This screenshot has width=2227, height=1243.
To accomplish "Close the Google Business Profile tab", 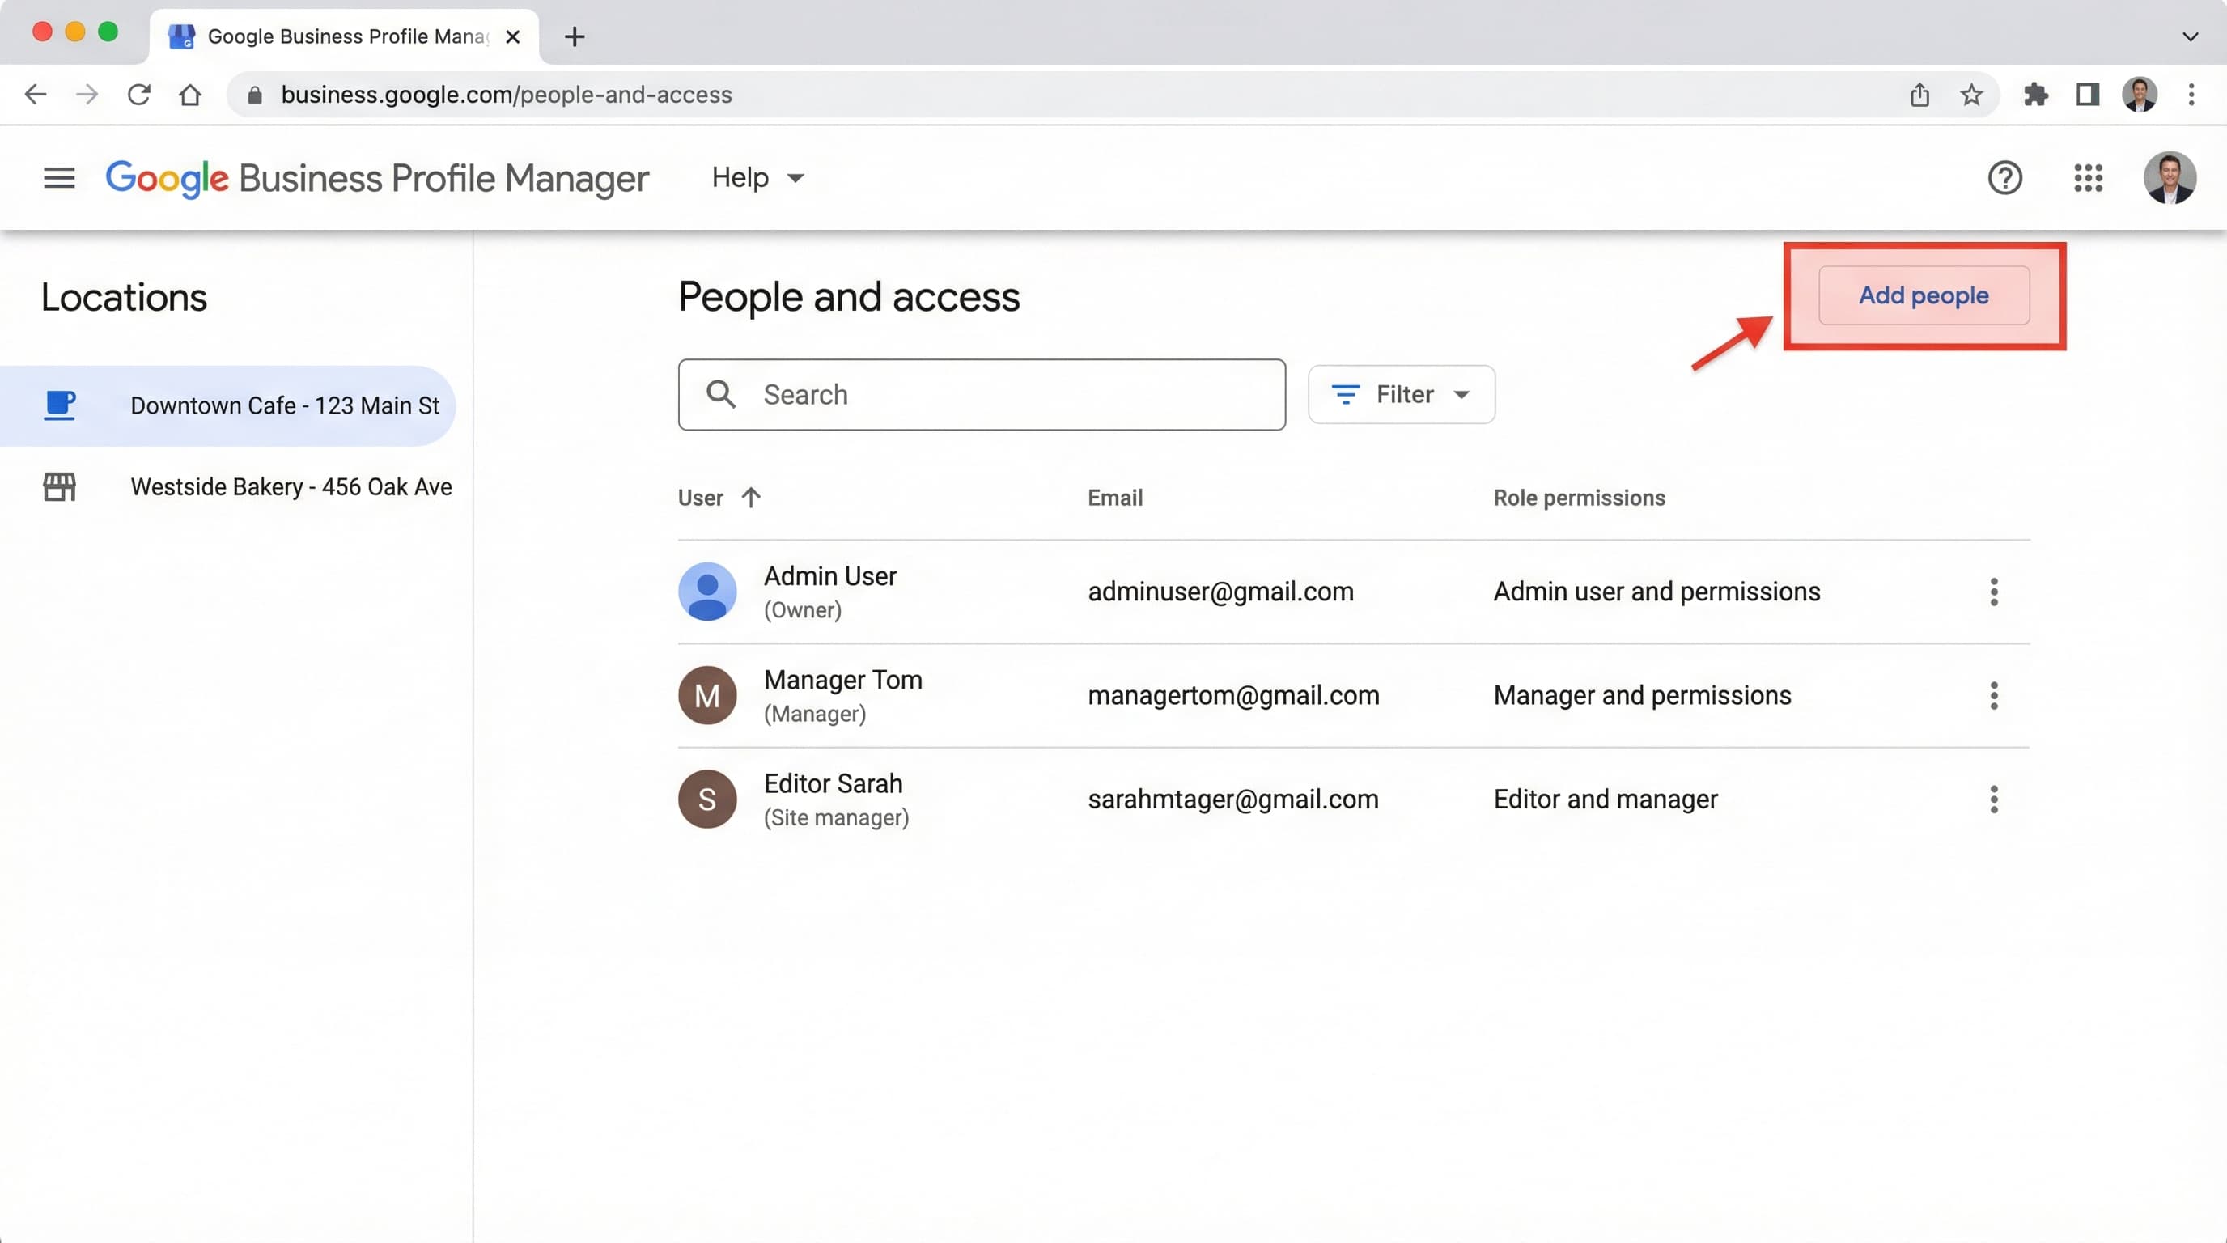I will point(513,36).
